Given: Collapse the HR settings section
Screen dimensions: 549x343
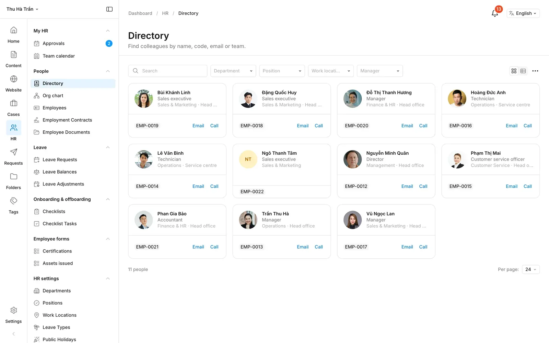Looking at the screenshot, I should tap(108, 279).
